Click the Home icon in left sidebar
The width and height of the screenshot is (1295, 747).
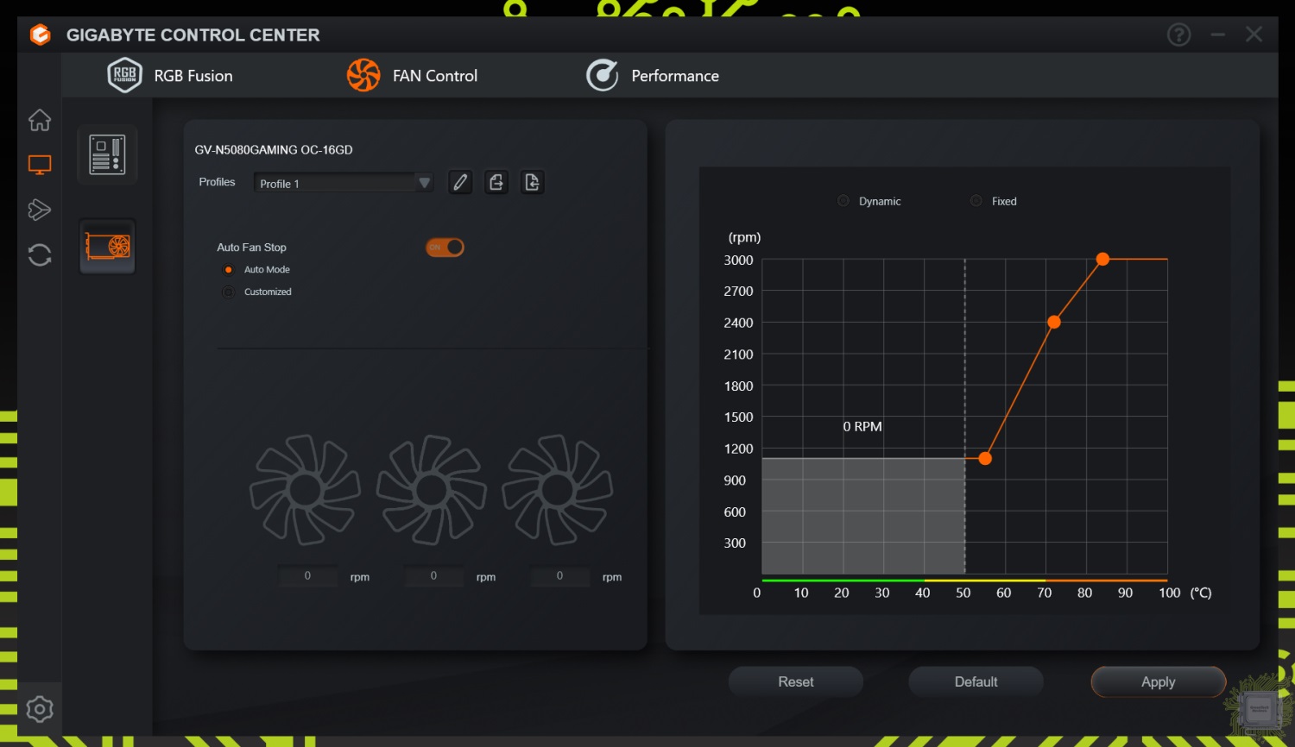[x=40, y=120]
